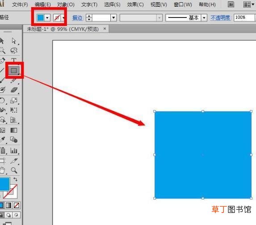
Task: Select the Column Graph tool
Action: 14,151
